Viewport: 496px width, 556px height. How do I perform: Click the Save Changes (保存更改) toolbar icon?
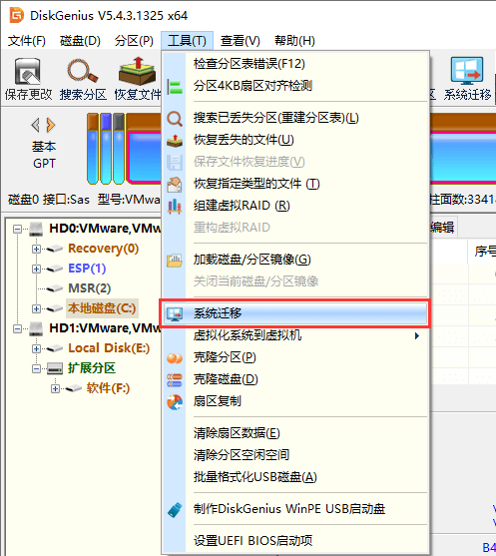coord(28,72)
